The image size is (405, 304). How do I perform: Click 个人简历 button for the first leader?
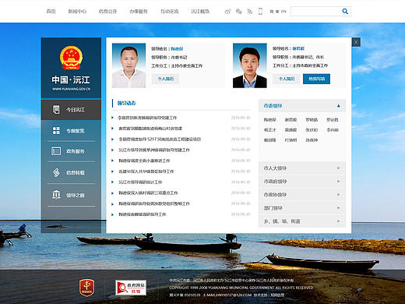coord(165,79)
